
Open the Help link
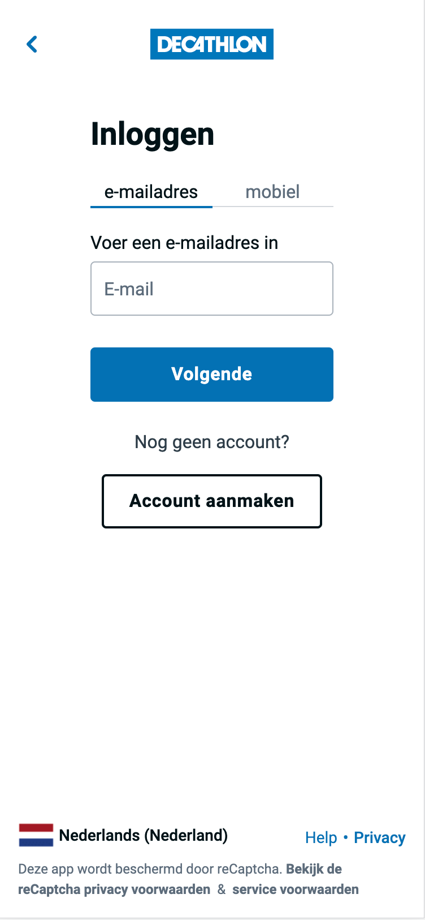tap(321, 838)
